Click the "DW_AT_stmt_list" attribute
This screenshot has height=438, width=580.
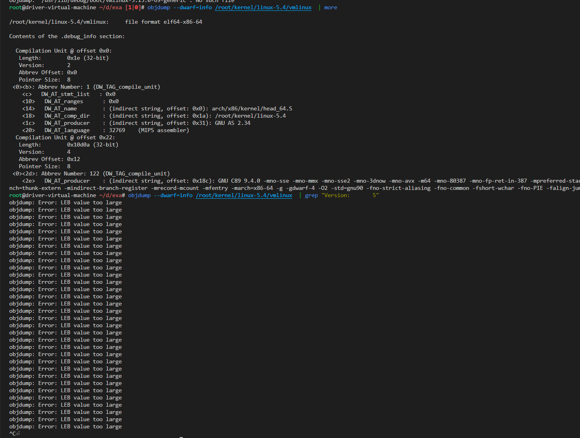click(x=66, y=94)
